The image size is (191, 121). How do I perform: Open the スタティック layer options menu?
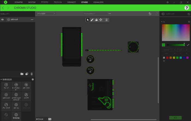32,20
